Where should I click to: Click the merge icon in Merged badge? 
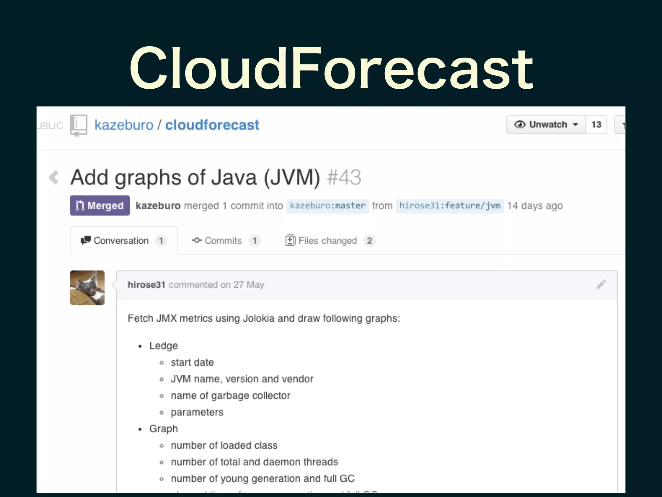(x=80, y=205)
